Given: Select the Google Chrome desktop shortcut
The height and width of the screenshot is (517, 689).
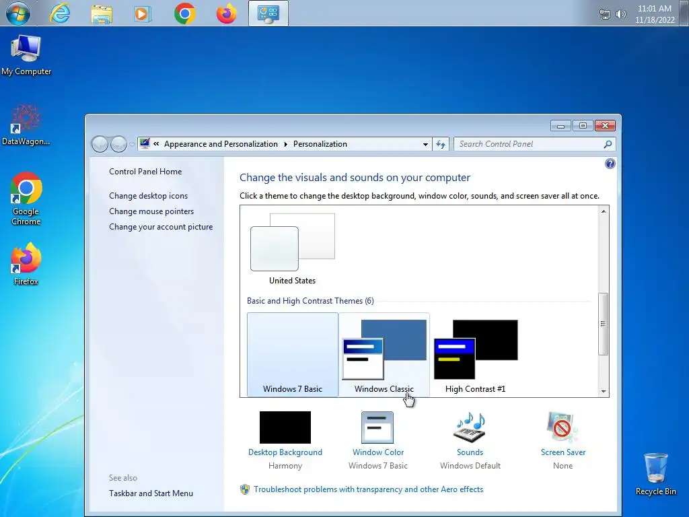Looking at the screenshot, I should coord(26,199).
